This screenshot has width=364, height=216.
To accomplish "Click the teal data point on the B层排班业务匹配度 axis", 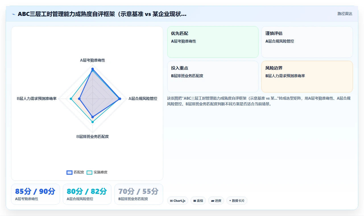I will [92, 122].
